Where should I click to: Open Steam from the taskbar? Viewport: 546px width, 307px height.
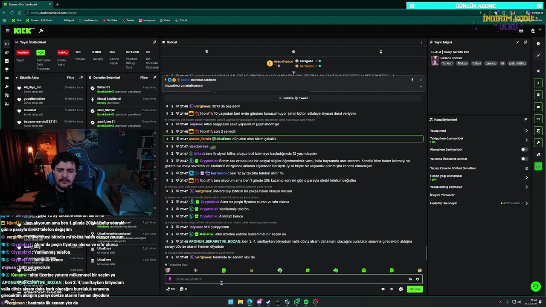268,302
